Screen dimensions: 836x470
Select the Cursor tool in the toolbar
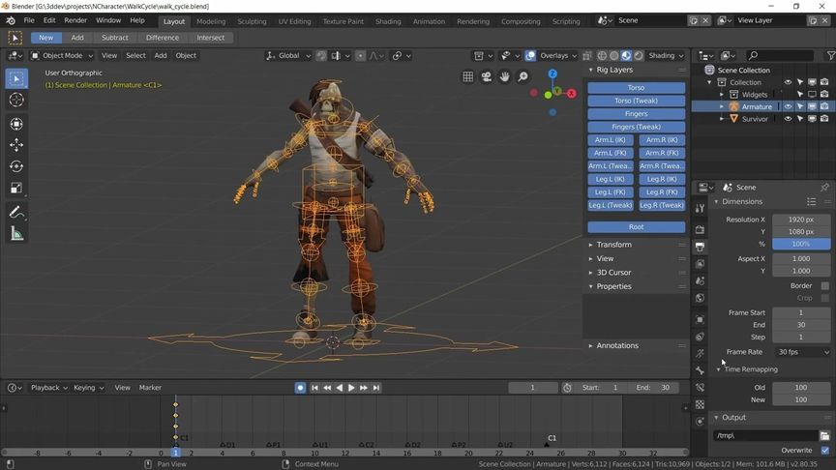point(16,100)
